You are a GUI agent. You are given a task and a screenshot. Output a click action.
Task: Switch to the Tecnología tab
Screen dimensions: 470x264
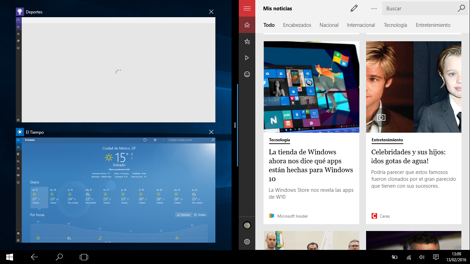395,25
